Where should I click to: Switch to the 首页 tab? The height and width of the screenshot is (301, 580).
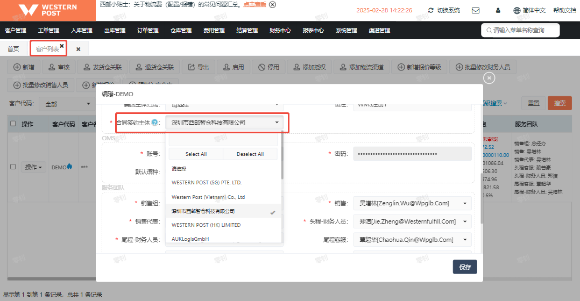[13, 49]
